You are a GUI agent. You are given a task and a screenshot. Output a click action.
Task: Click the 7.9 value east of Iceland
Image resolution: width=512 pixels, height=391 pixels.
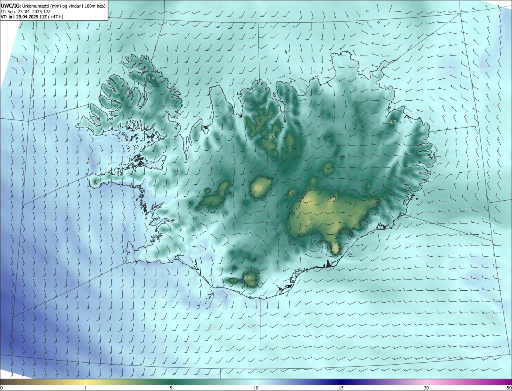pos(468,210)
